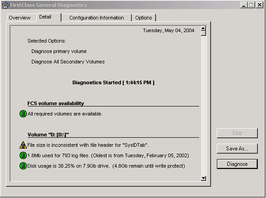
Task: Click the yellow warning icon for SysIDTab
Action: [x=23, y=145]
